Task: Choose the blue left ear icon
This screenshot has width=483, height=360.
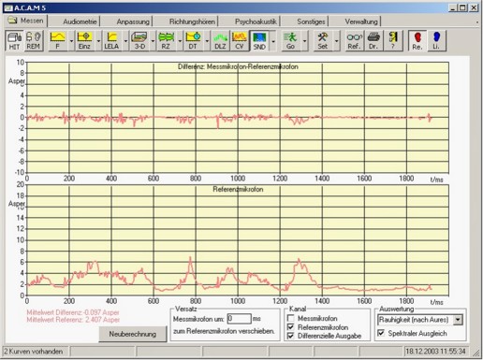Action: click(436, 41)
